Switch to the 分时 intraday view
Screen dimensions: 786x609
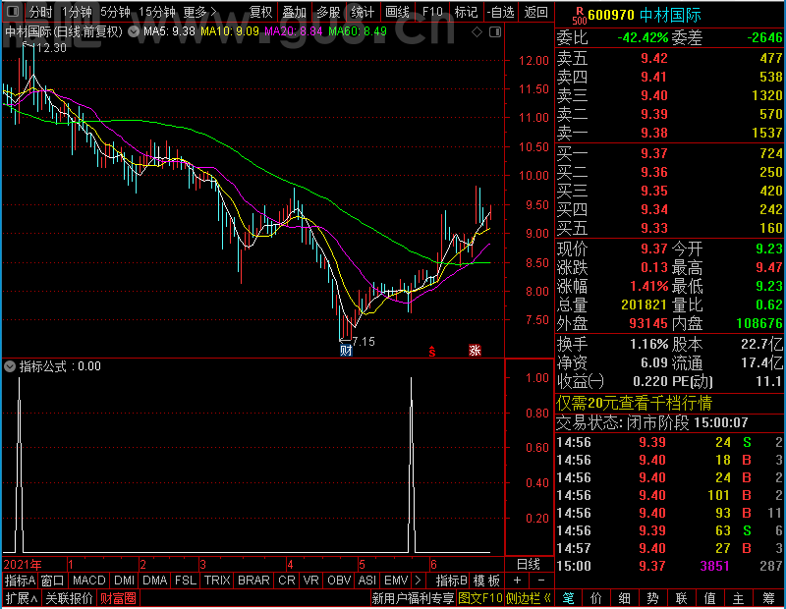40,12
